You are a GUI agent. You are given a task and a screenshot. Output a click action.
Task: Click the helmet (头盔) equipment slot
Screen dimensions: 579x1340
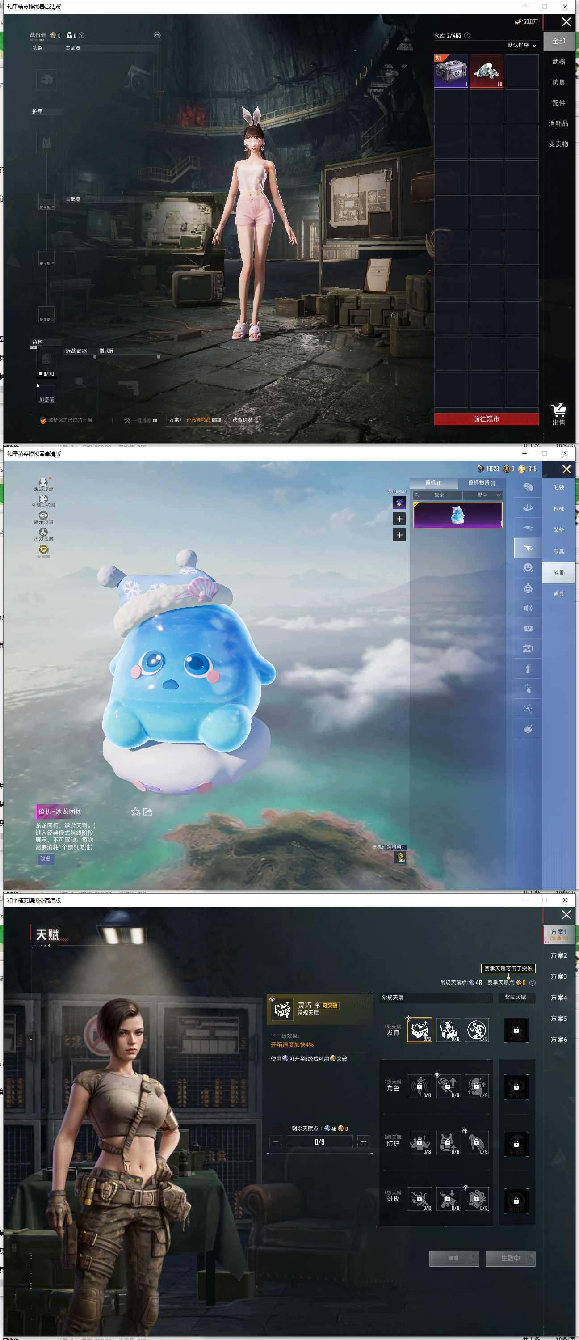[x=46, y=80]
